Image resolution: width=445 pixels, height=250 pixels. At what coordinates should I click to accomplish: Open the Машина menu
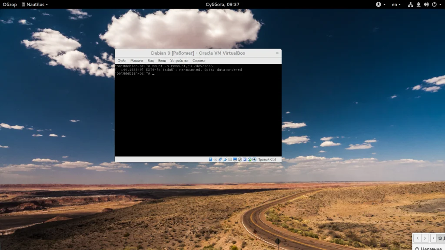(136, 61)
